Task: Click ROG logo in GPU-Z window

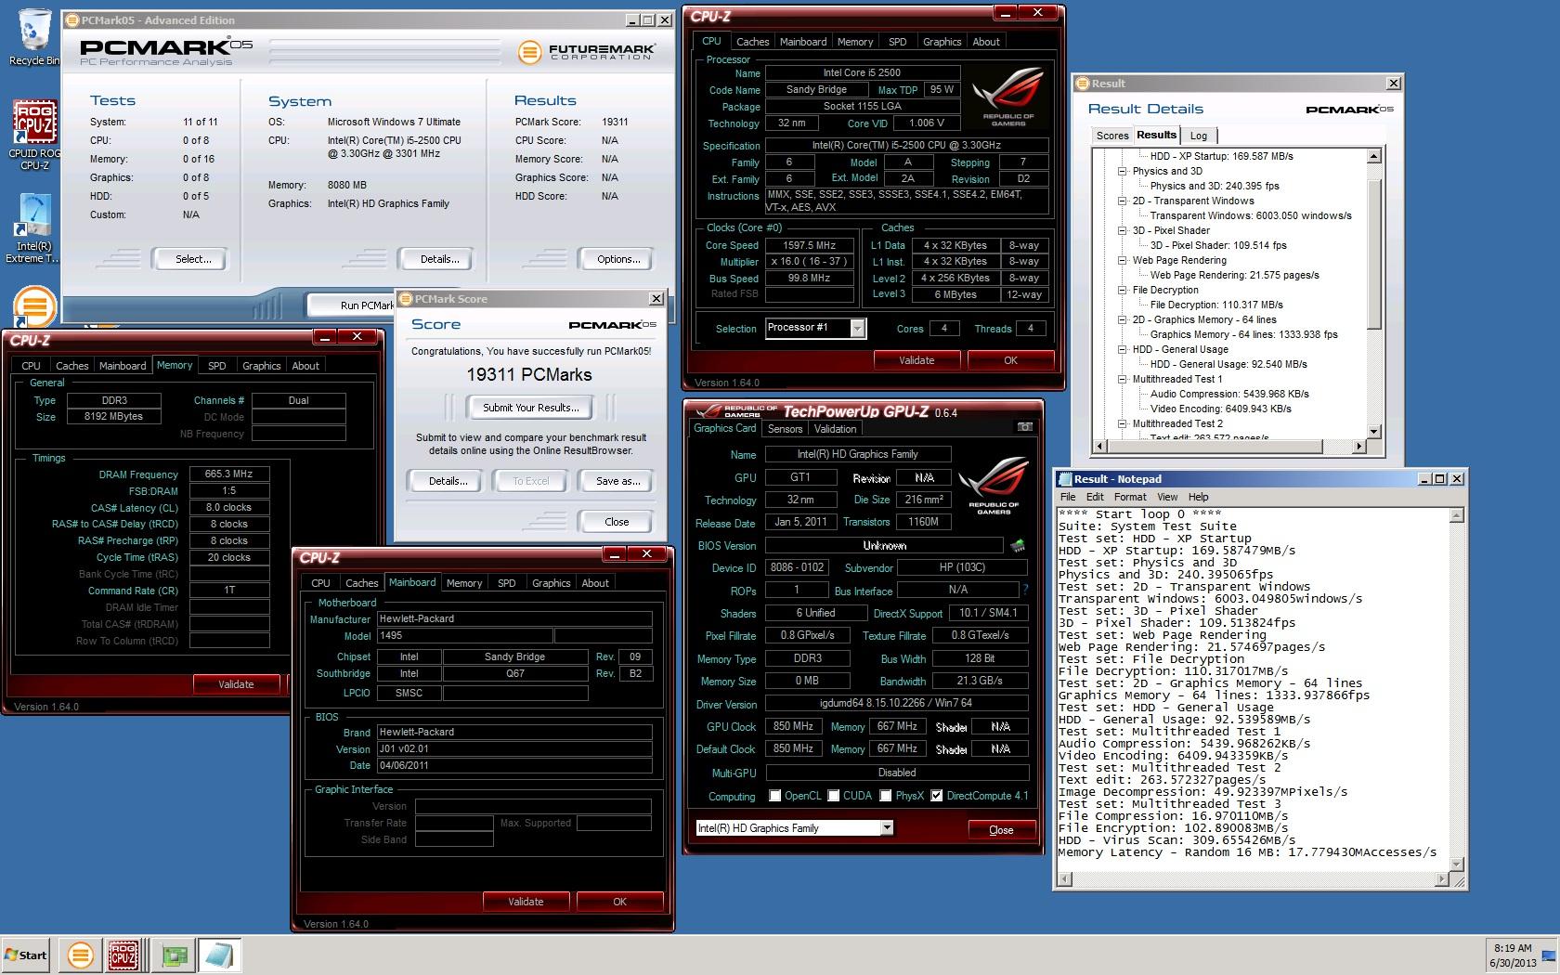Action: click(x=993, y=487)
